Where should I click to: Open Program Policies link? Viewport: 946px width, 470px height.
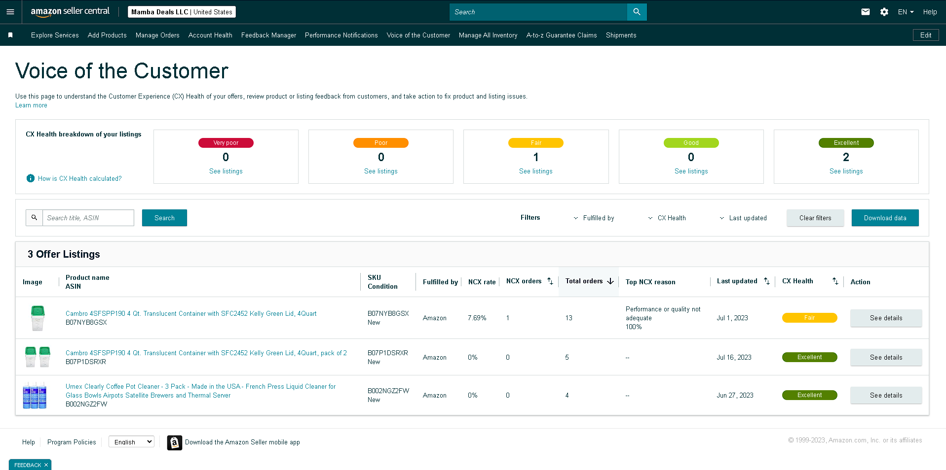point(72,442)
